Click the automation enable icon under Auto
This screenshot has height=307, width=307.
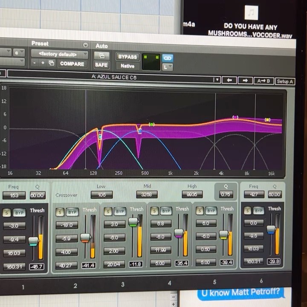tap(101, 55)
